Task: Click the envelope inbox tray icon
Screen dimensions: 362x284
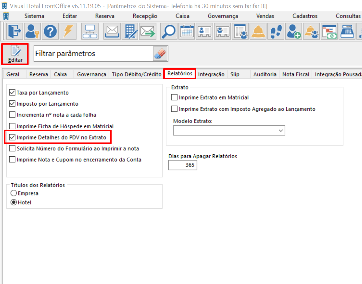Action: coord(112,31)
